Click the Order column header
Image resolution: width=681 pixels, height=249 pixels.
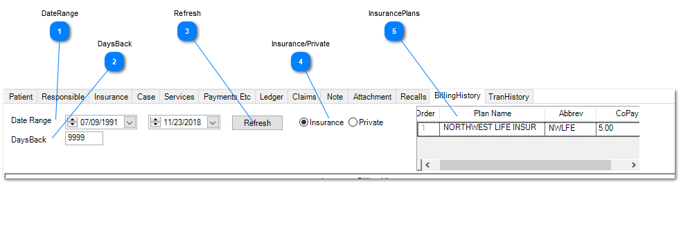coord(428,113)
